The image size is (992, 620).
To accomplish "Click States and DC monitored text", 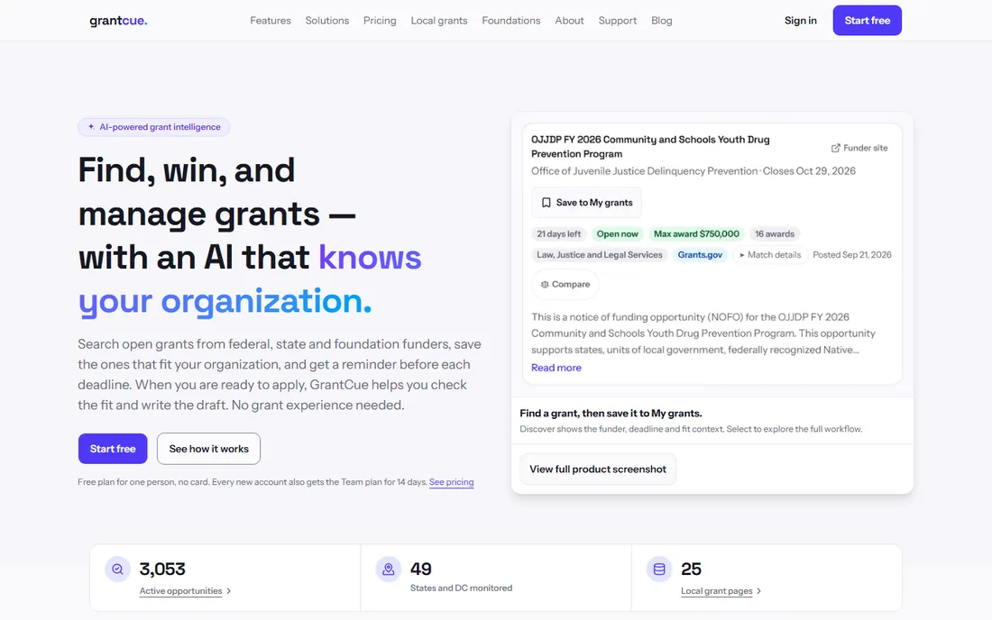I will (461, 588).
